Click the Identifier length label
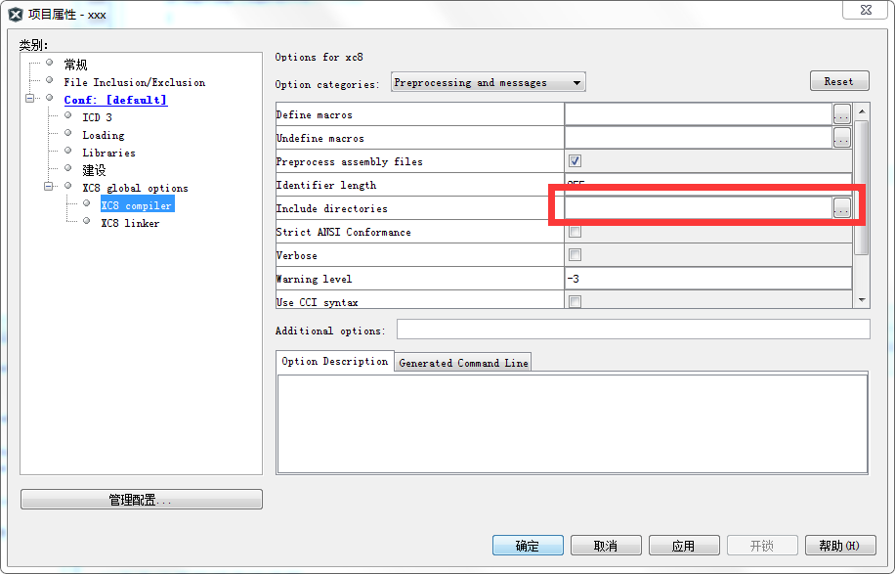895x574 pixels. [x=326, y=185]
